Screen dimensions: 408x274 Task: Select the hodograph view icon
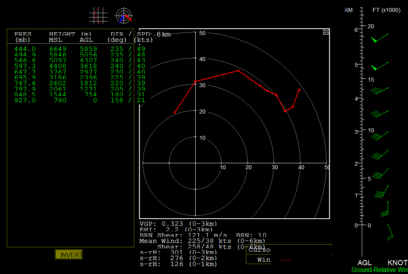point(124,16)
